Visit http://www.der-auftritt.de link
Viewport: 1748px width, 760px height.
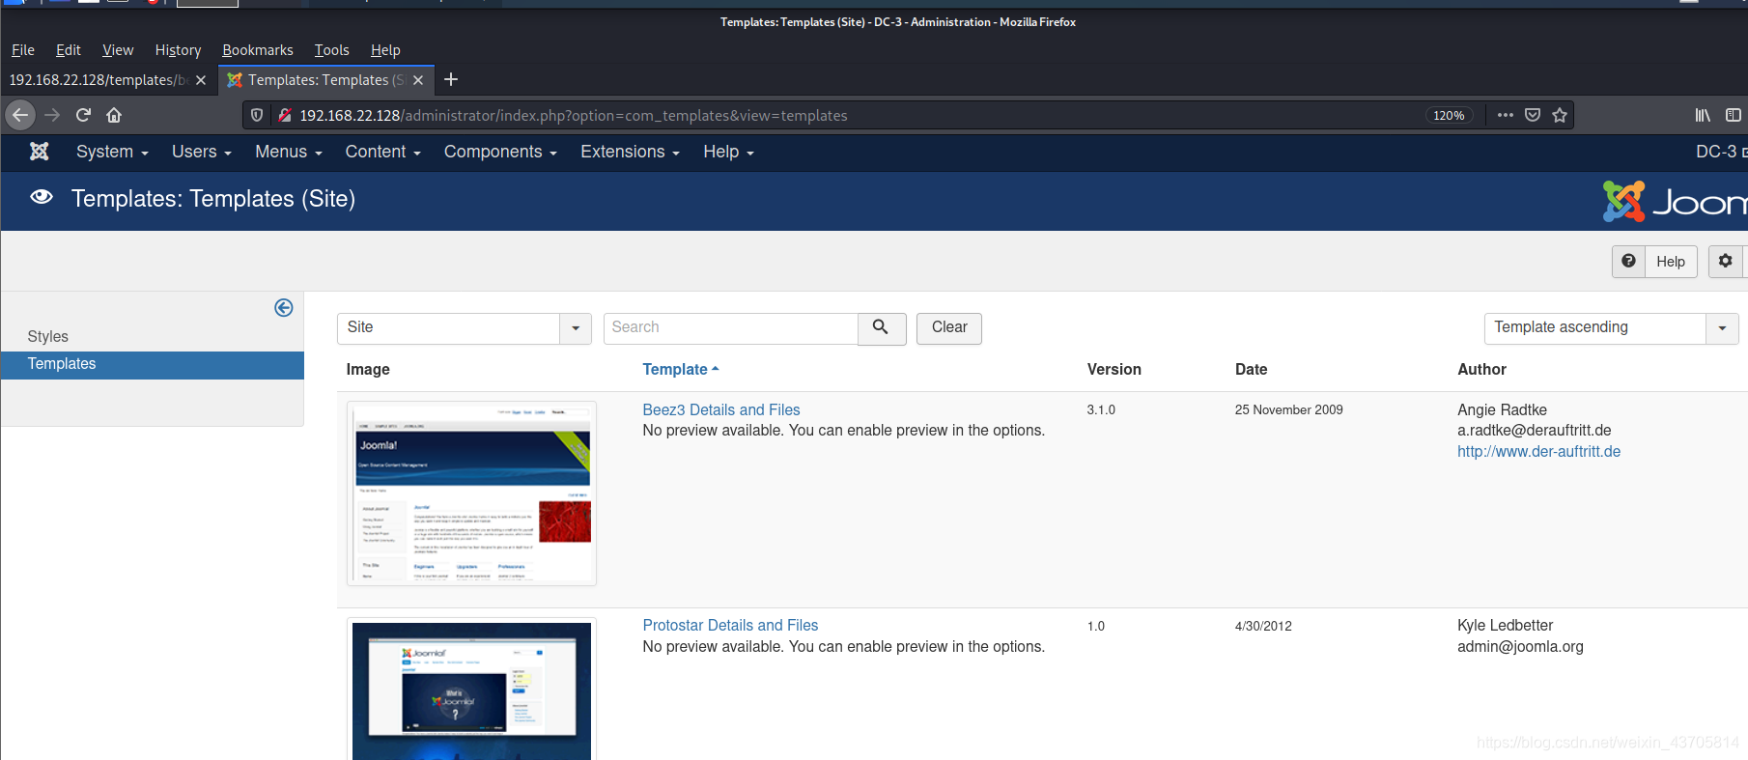click(x=1538, y=452)
